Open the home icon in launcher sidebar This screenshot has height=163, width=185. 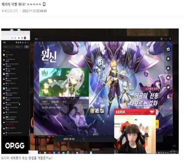coord(168,59)
